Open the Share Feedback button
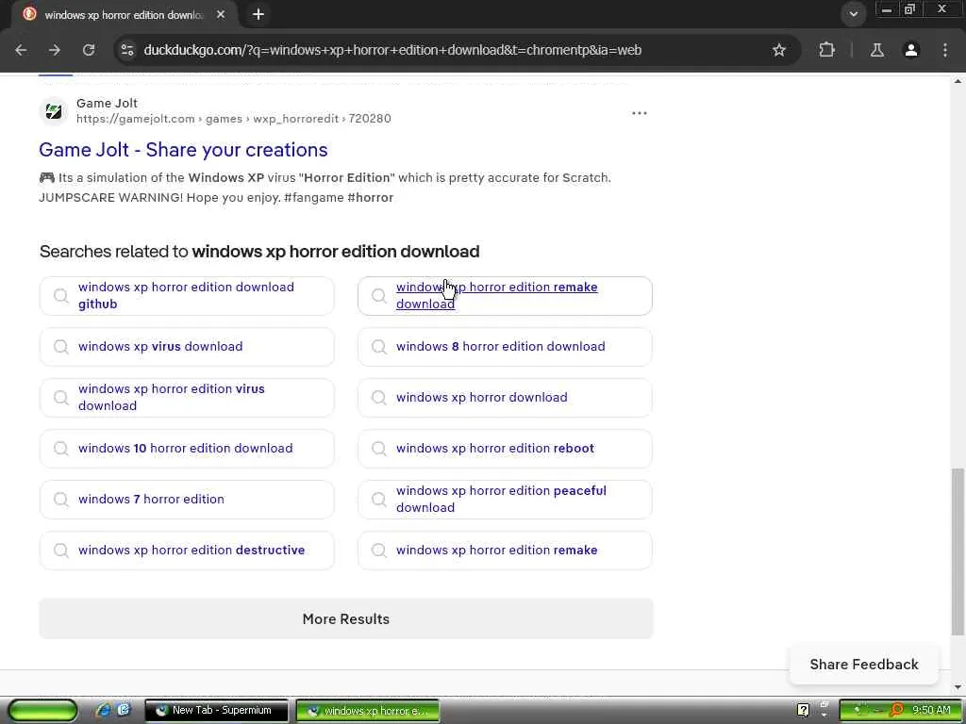Screen dimensions: 966x724 [864, 665]
